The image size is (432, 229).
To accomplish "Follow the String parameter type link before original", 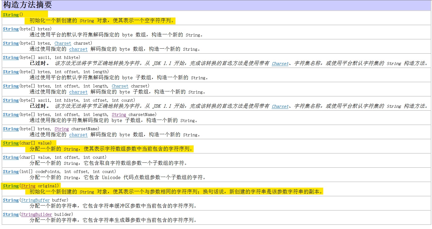I will 28,186.
